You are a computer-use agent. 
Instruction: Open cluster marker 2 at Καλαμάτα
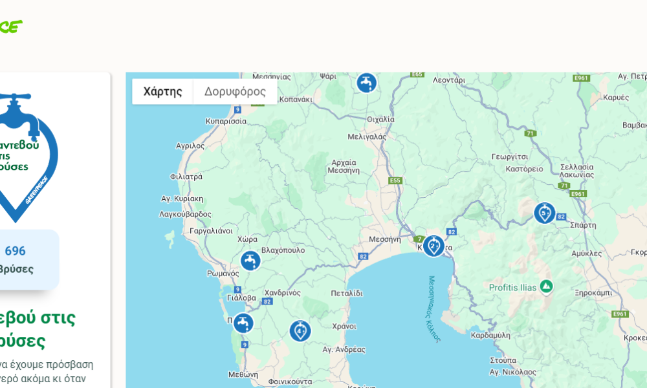[433, 246]
